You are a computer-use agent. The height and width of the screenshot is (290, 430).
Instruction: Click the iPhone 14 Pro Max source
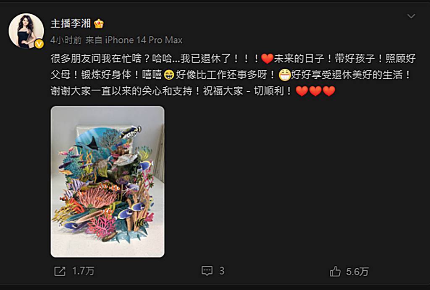click(x=144, y=40)
